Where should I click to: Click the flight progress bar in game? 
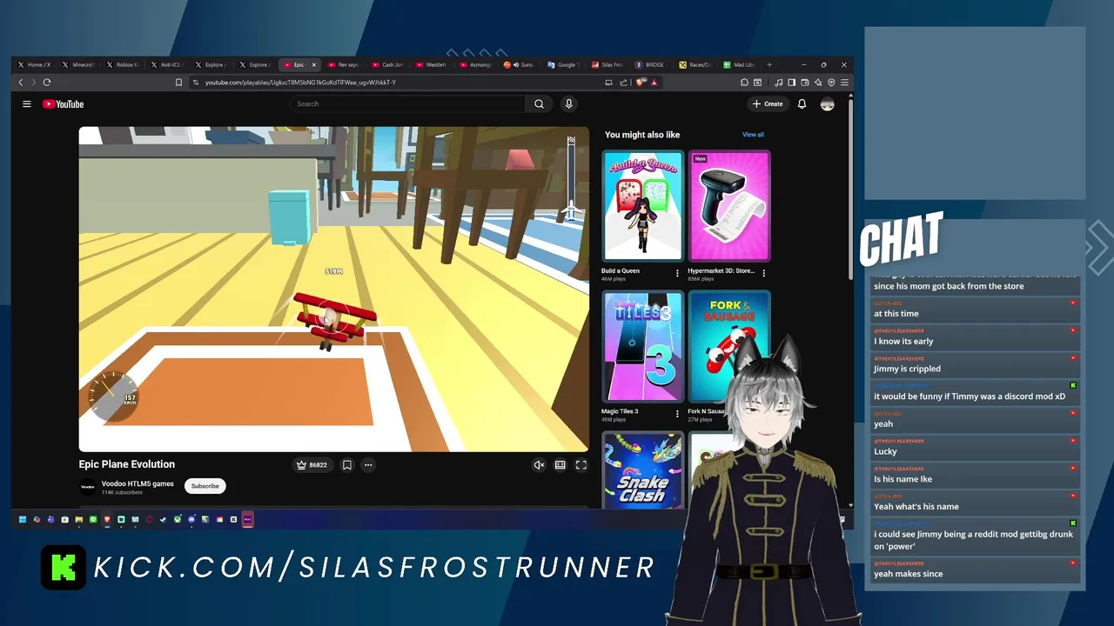pyautogui.click(x=571, y=178)
